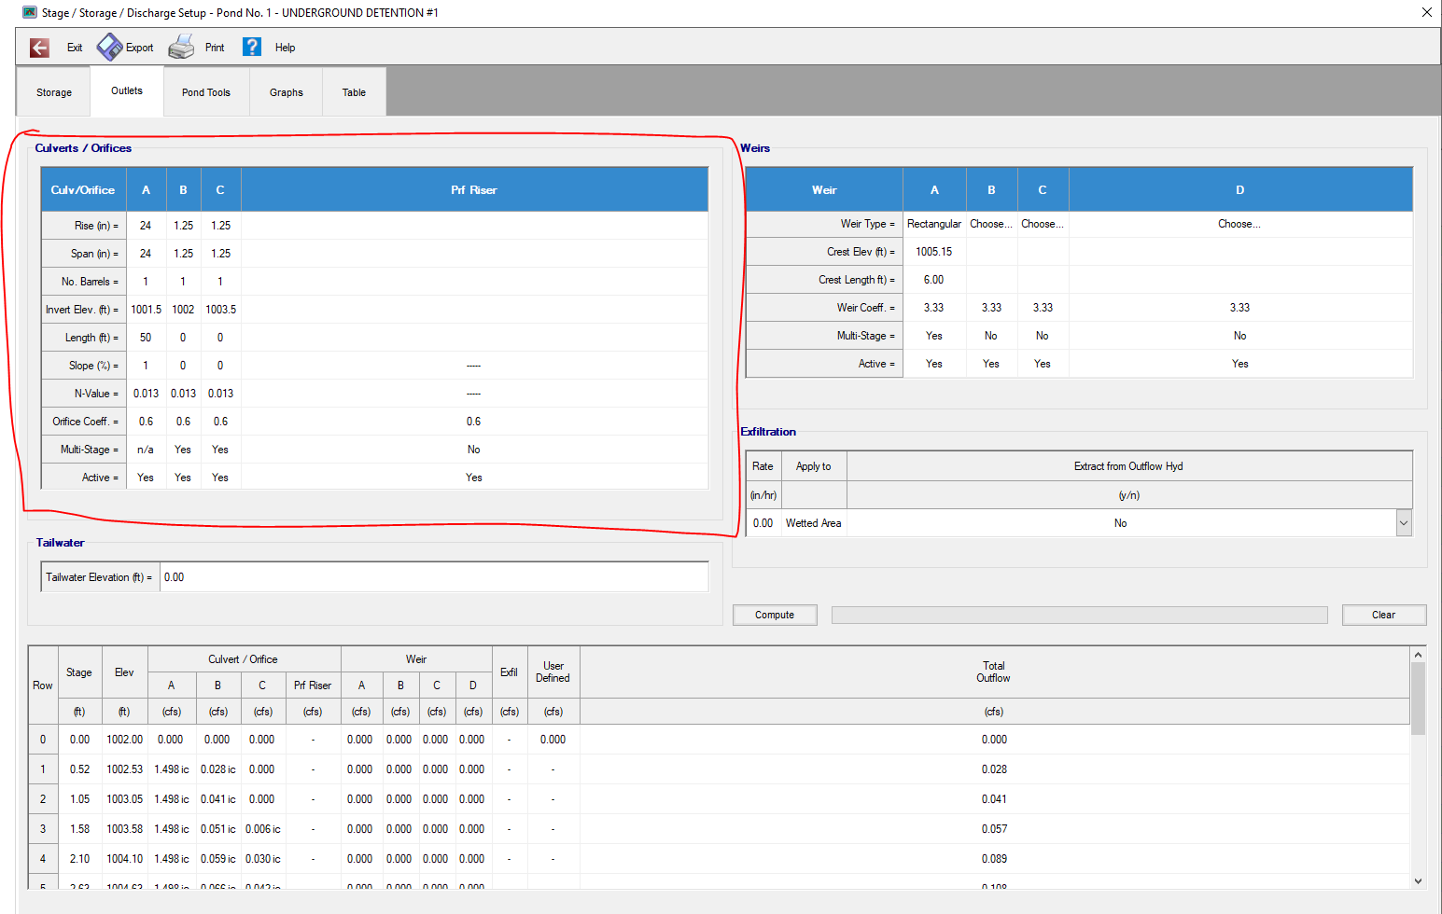Click Clear to reset results
The height and width of the screenshot is (914, 1442).
click(1384, 615)
